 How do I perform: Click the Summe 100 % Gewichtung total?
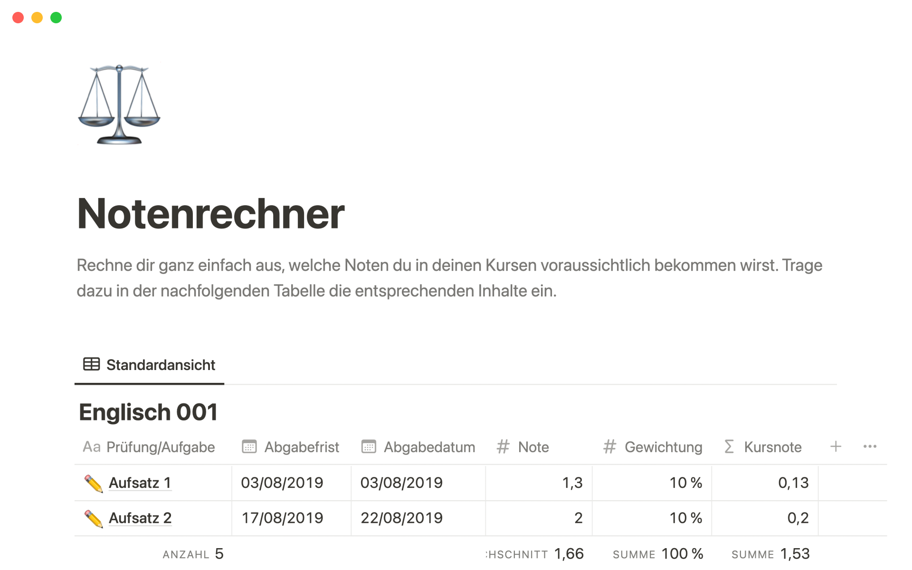tap(658, 554)
